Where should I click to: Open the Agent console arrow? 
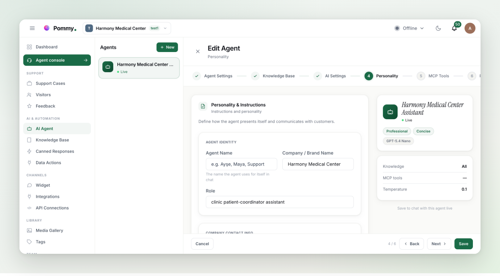click(85, 60)
